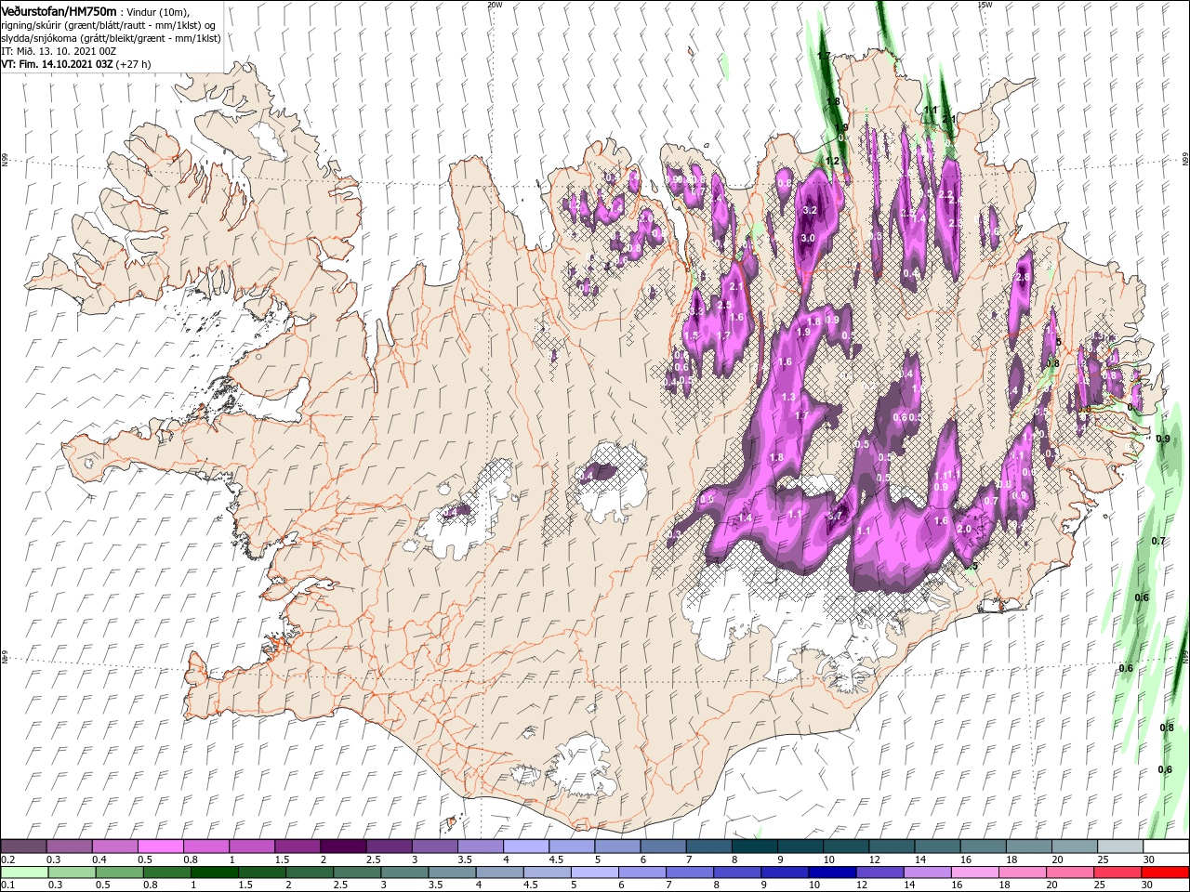Click the darkest purple snow swatch between 2 and 2.5
Viewport: 1190px width, 892px height.
(x=343, y=846)
